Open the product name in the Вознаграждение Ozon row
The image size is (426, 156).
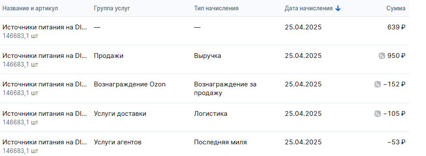[x=45, y=84]
